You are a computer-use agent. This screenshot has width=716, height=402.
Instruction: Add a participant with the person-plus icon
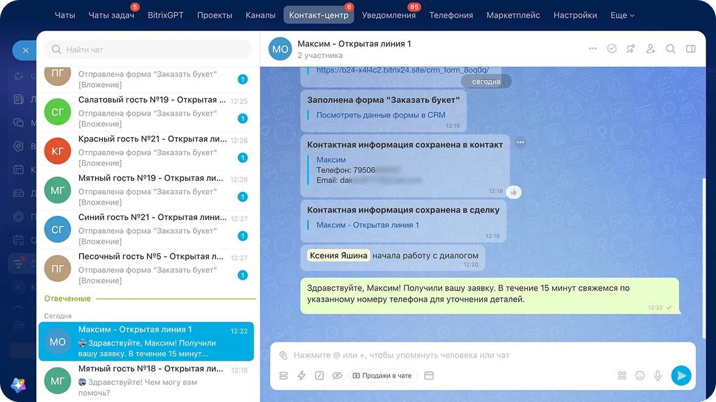coord(651,49)
